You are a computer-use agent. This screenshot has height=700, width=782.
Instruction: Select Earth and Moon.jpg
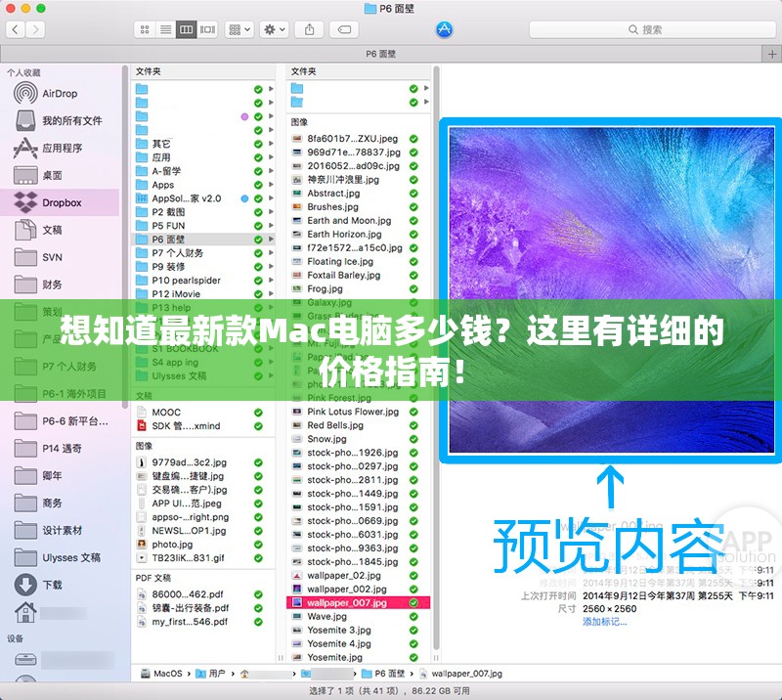coord(358,221)
